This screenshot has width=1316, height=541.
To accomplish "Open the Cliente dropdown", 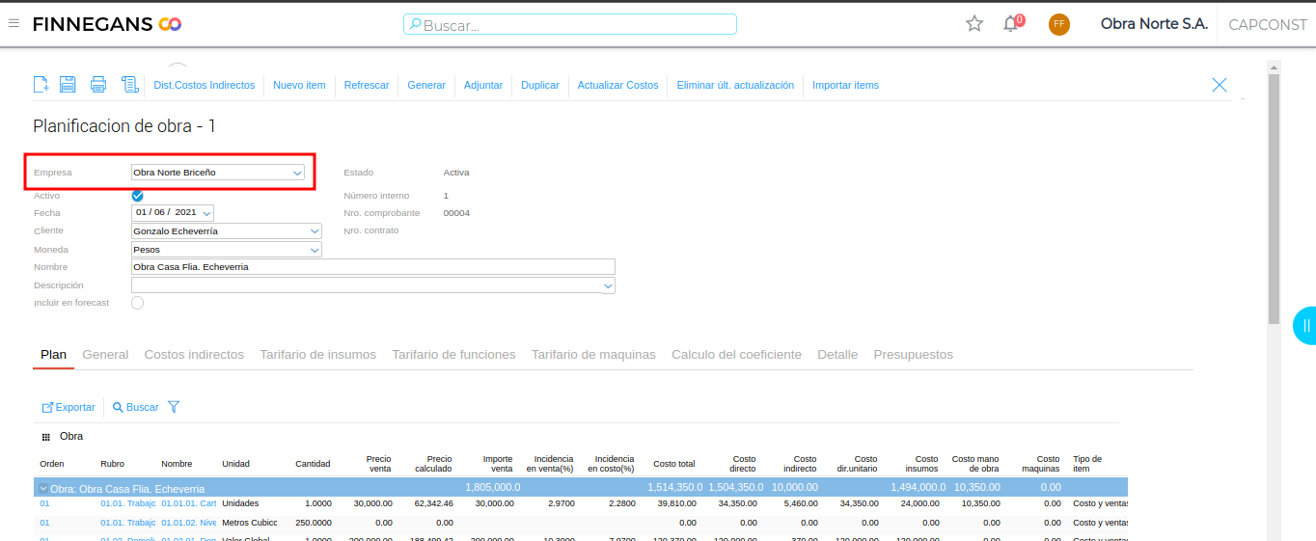I will (x=315, y=231).
